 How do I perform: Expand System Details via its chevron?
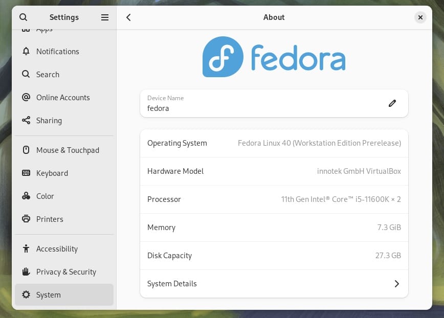click(396, 284)
